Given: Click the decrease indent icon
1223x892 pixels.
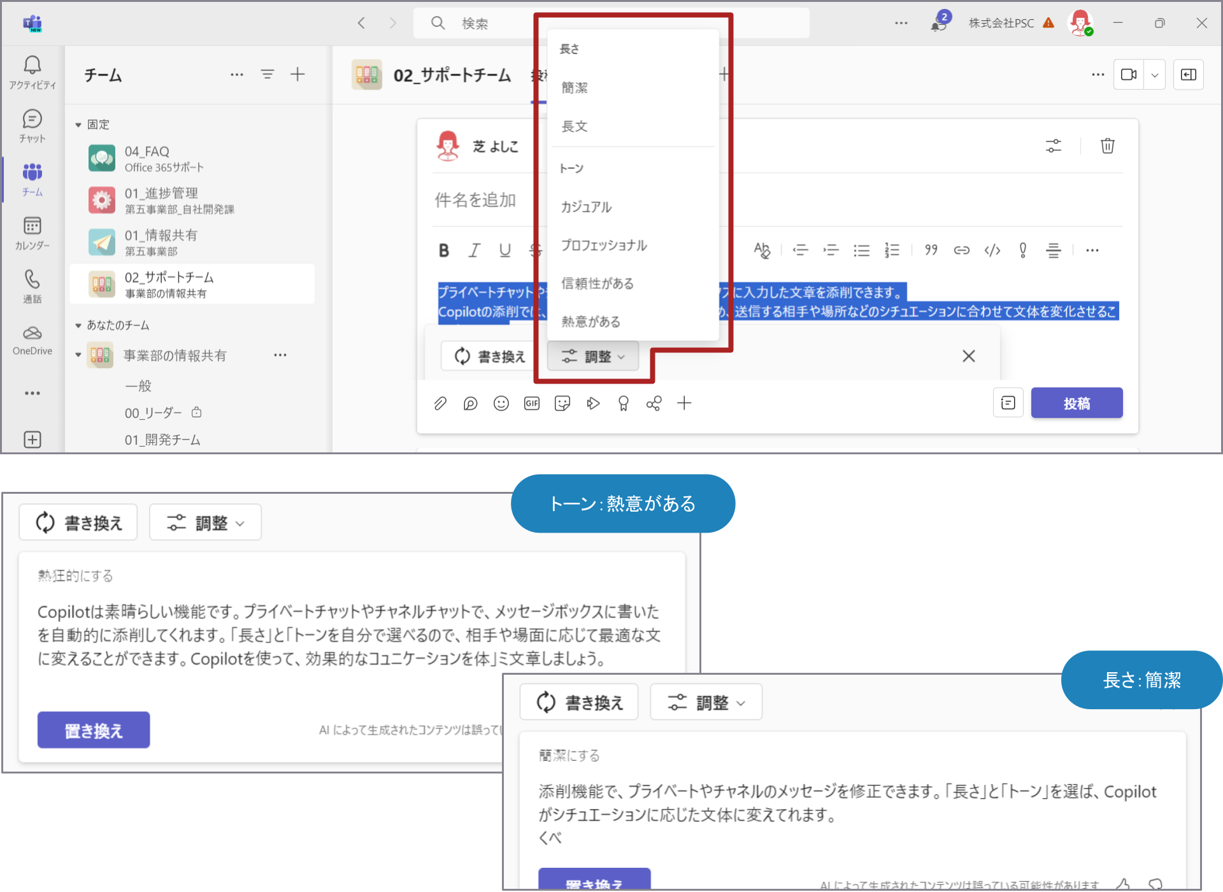Looking at the screenshot, I should (x=800, y=250).
